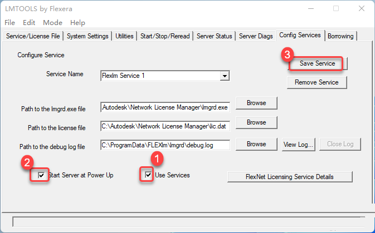Open the Start/Stop/Reread tab
Image resolution: width=375 pixels, height=233 pixels.
point(165,36)
